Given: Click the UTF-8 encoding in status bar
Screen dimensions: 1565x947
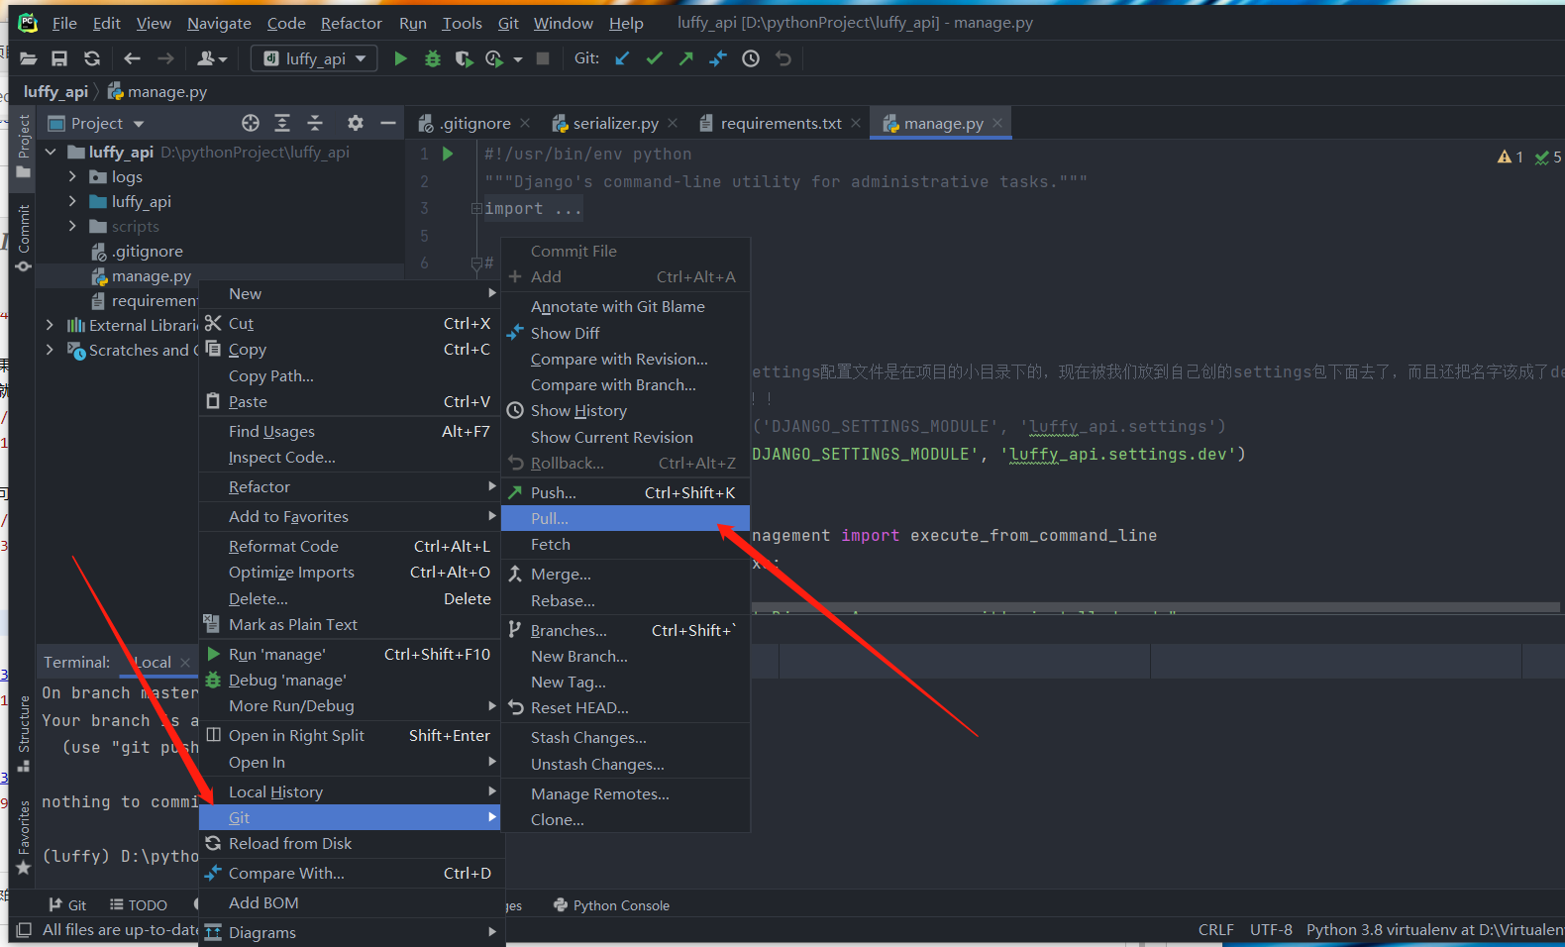Looking at the screenshot, I should pyautogui.click(x=1271, y=930).
